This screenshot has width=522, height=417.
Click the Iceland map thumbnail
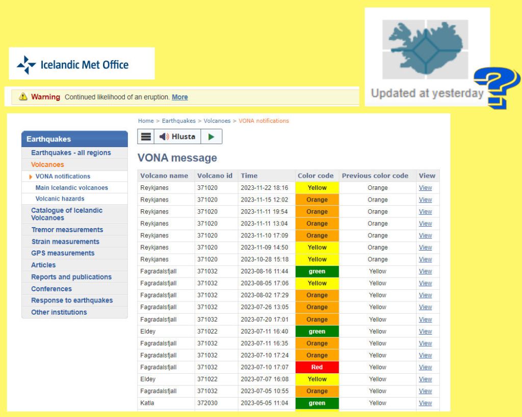tap(426, 49)
